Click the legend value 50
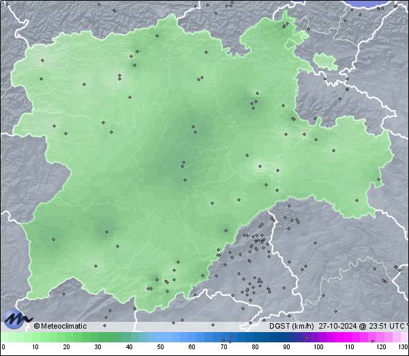Viewport: 409px width, 356px height. (x=160, y=347)
